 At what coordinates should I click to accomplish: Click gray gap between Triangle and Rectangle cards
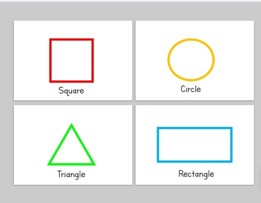click(134, 145)
